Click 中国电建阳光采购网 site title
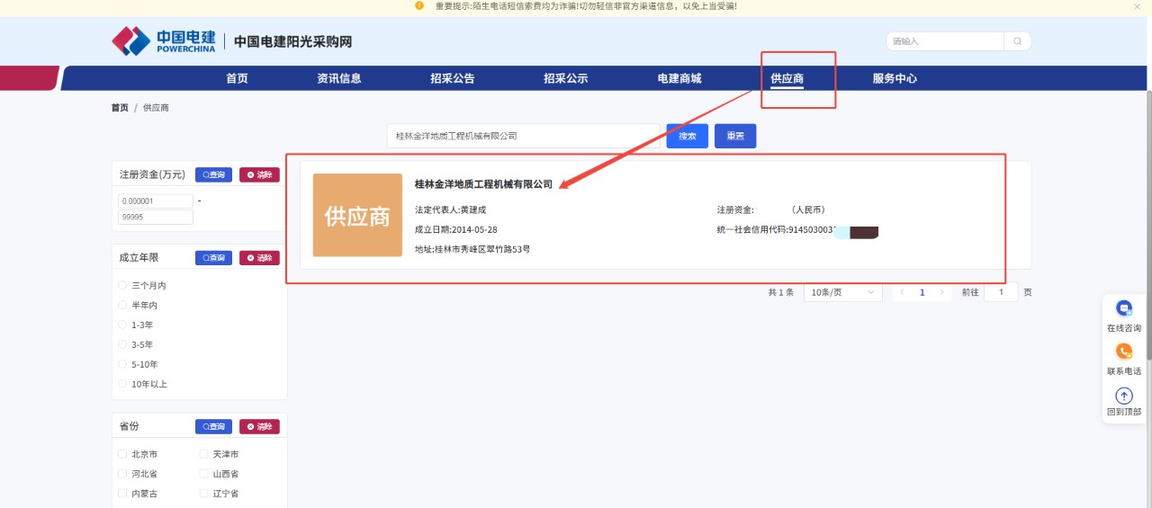1152x508 pixels. (292, 41)
